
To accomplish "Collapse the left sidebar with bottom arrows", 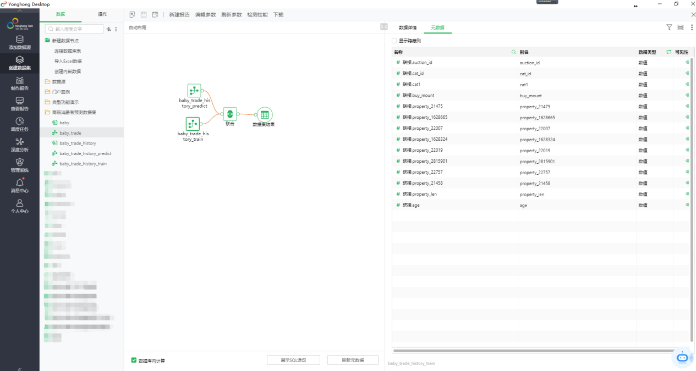I will coord(20,369).
